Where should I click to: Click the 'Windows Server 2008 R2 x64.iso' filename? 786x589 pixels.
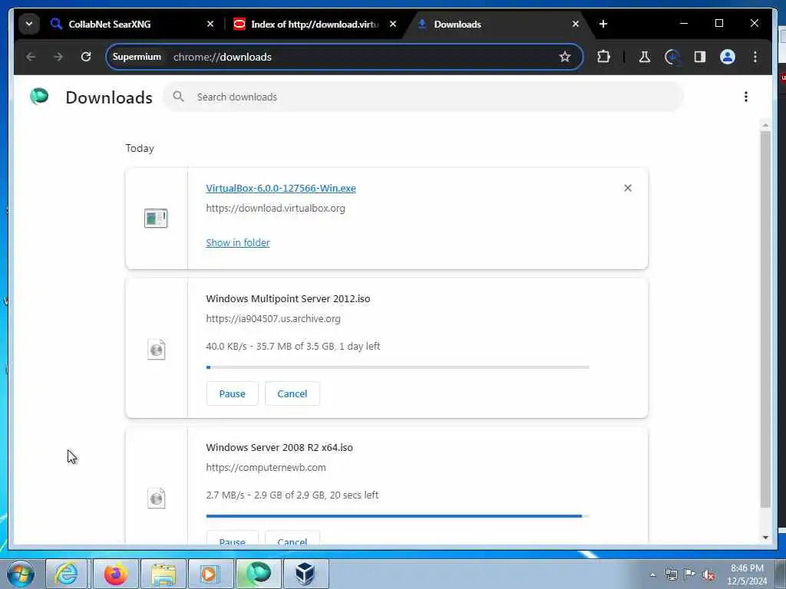tap(279, 447)
